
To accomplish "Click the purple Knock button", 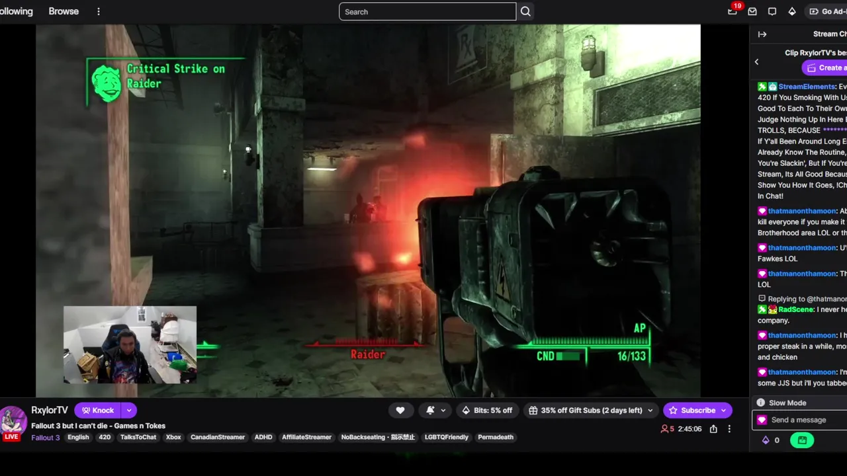I will point(98,411).
